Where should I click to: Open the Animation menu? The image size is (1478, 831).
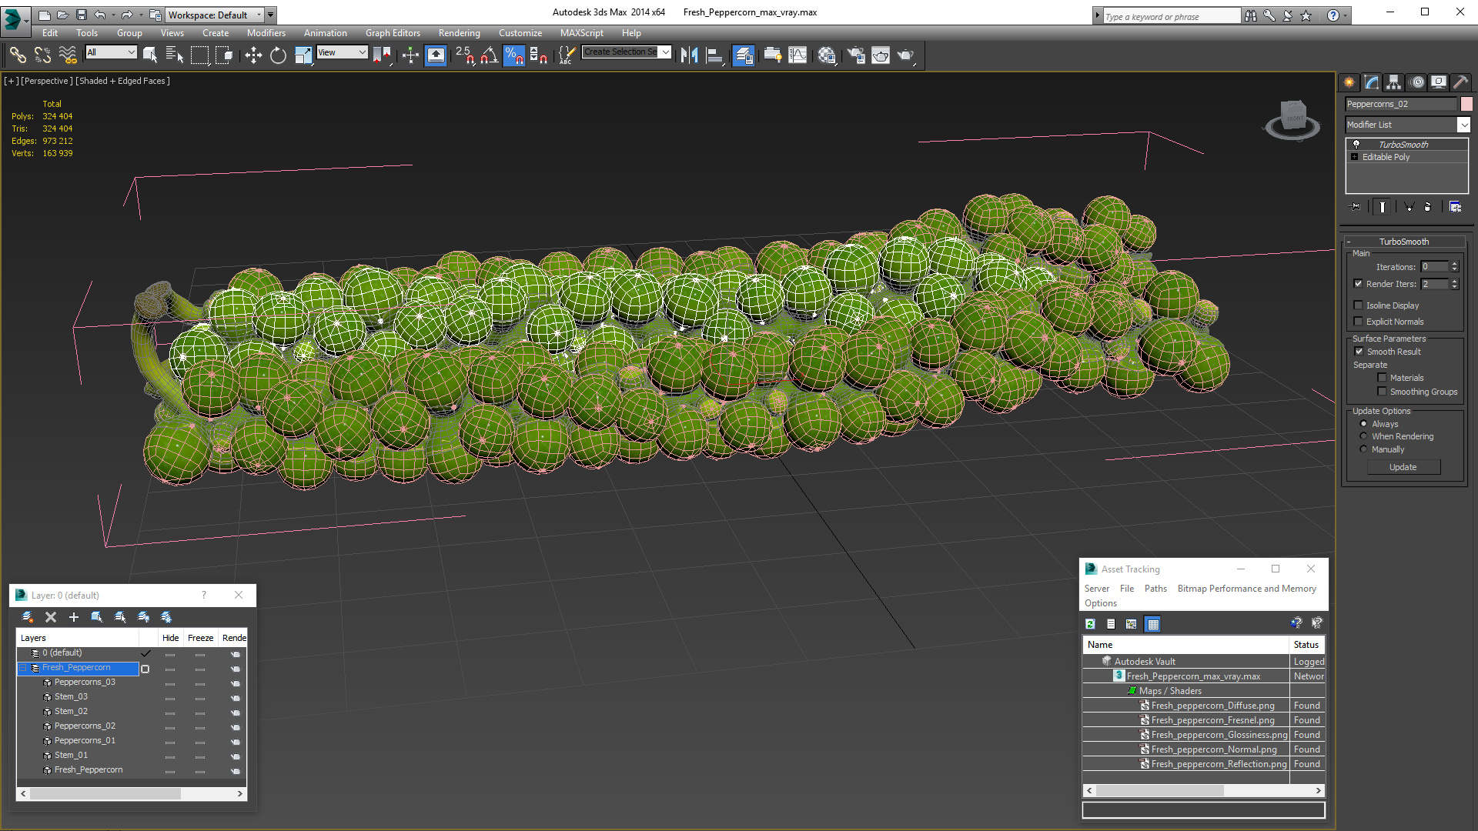tap(325, 33)
